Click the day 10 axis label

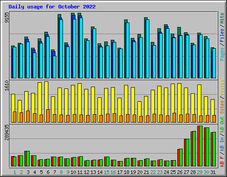click(x=73, y=172)
